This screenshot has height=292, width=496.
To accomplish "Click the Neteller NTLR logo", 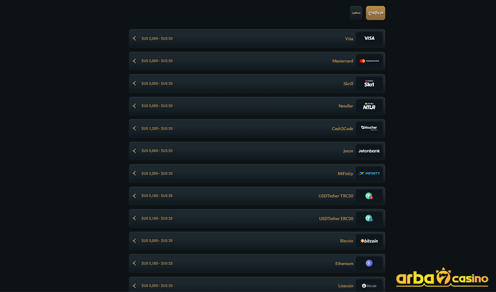I will tap(369, 106).
